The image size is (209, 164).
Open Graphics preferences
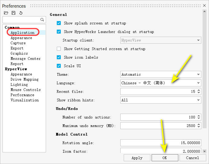[x=19, y=53]
